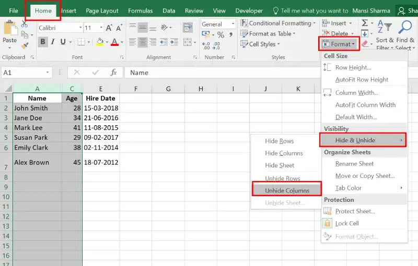Viewport: 418px width, 266px height.
Task: Align text right in Alignment group
Action: 153,42
